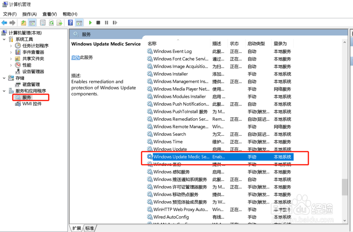Switch to the 扩展 tab

coord(77,228)
